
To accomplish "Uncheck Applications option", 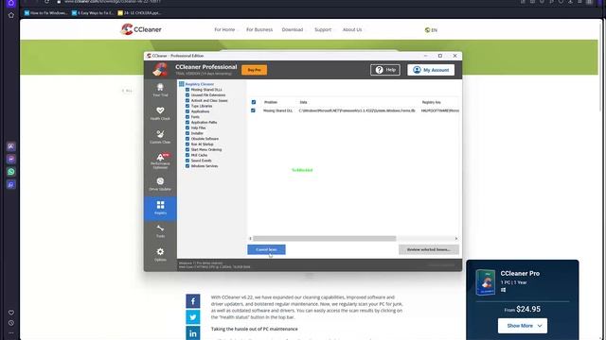I will click(x=187, y=111).
